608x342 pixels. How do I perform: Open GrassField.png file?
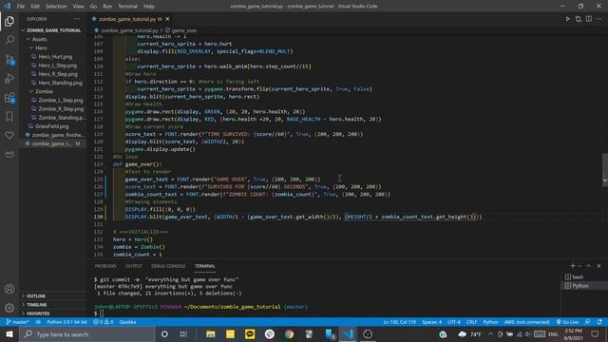click(51, 126)
